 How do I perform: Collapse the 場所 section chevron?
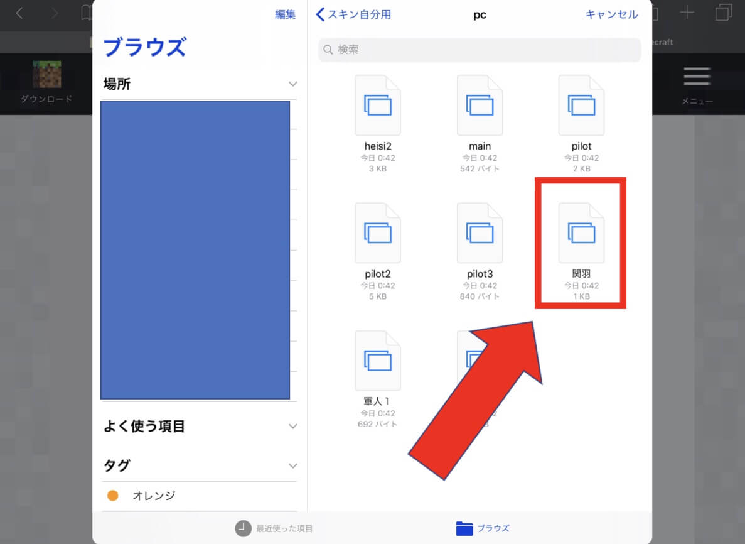292,84
